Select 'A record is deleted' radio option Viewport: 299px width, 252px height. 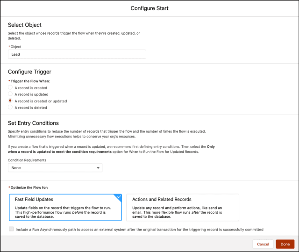pyautogui.click(x=10, y=107)
